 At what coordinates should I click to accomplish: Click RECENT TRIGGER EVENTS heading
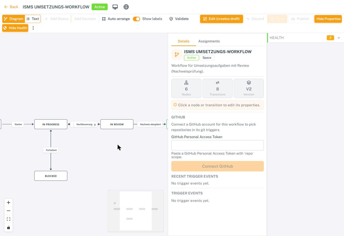tap(195, 176)
